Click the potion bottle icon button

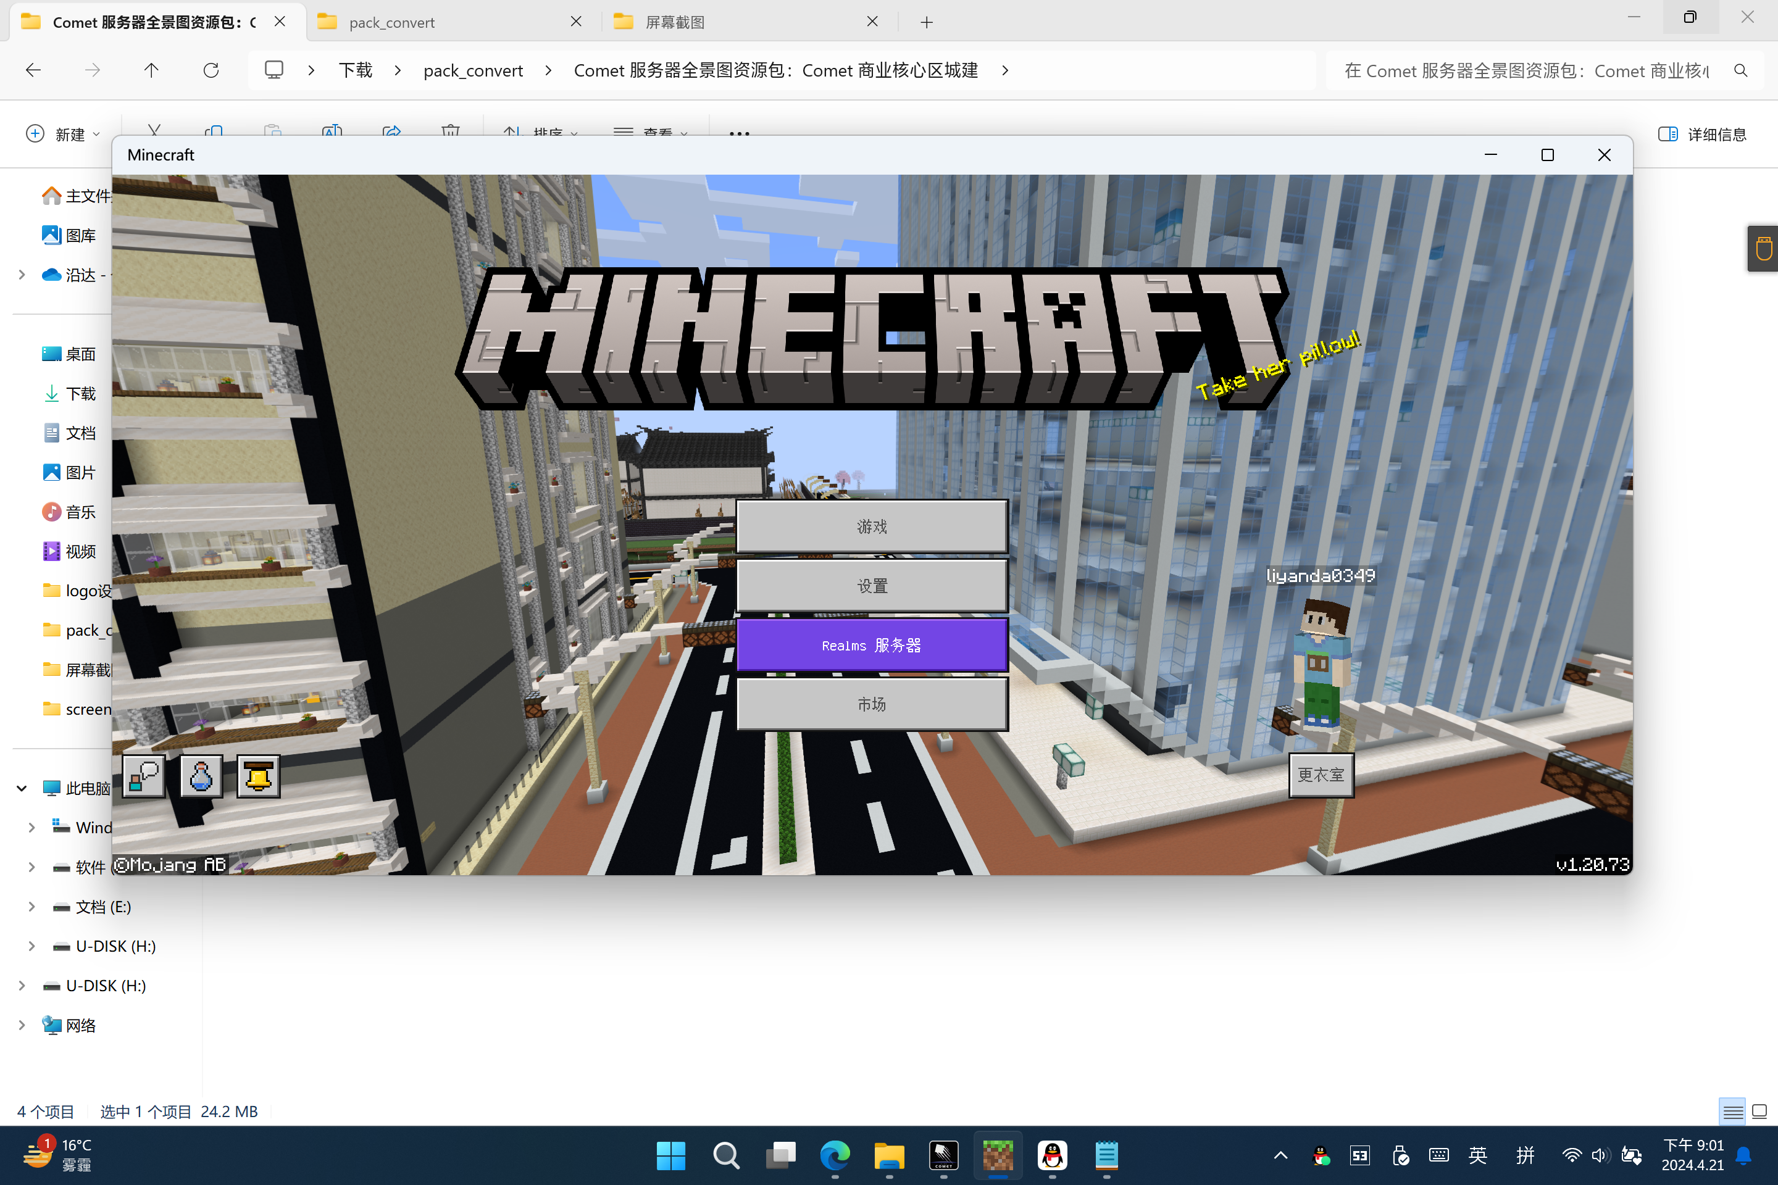point(201,776)
